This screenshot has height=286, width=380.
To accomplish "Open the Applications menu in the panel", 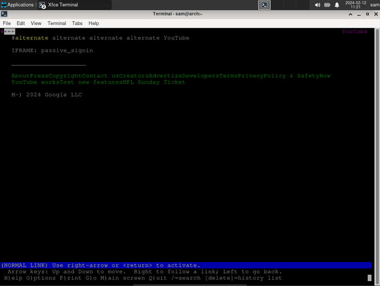I will tap(18, 5).
